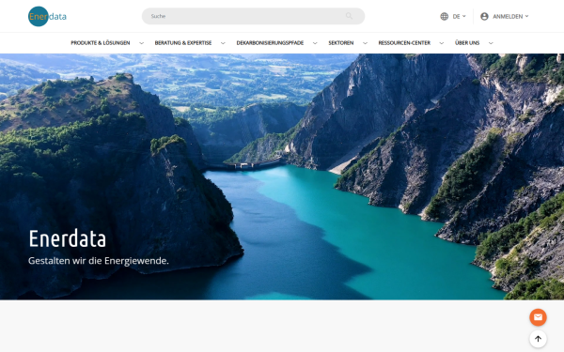This screenshot has width=564, height=352.
Task: Expand chevron next to Produkte & Lösungen
Action: pyautogui.click(x=141, y=43)
